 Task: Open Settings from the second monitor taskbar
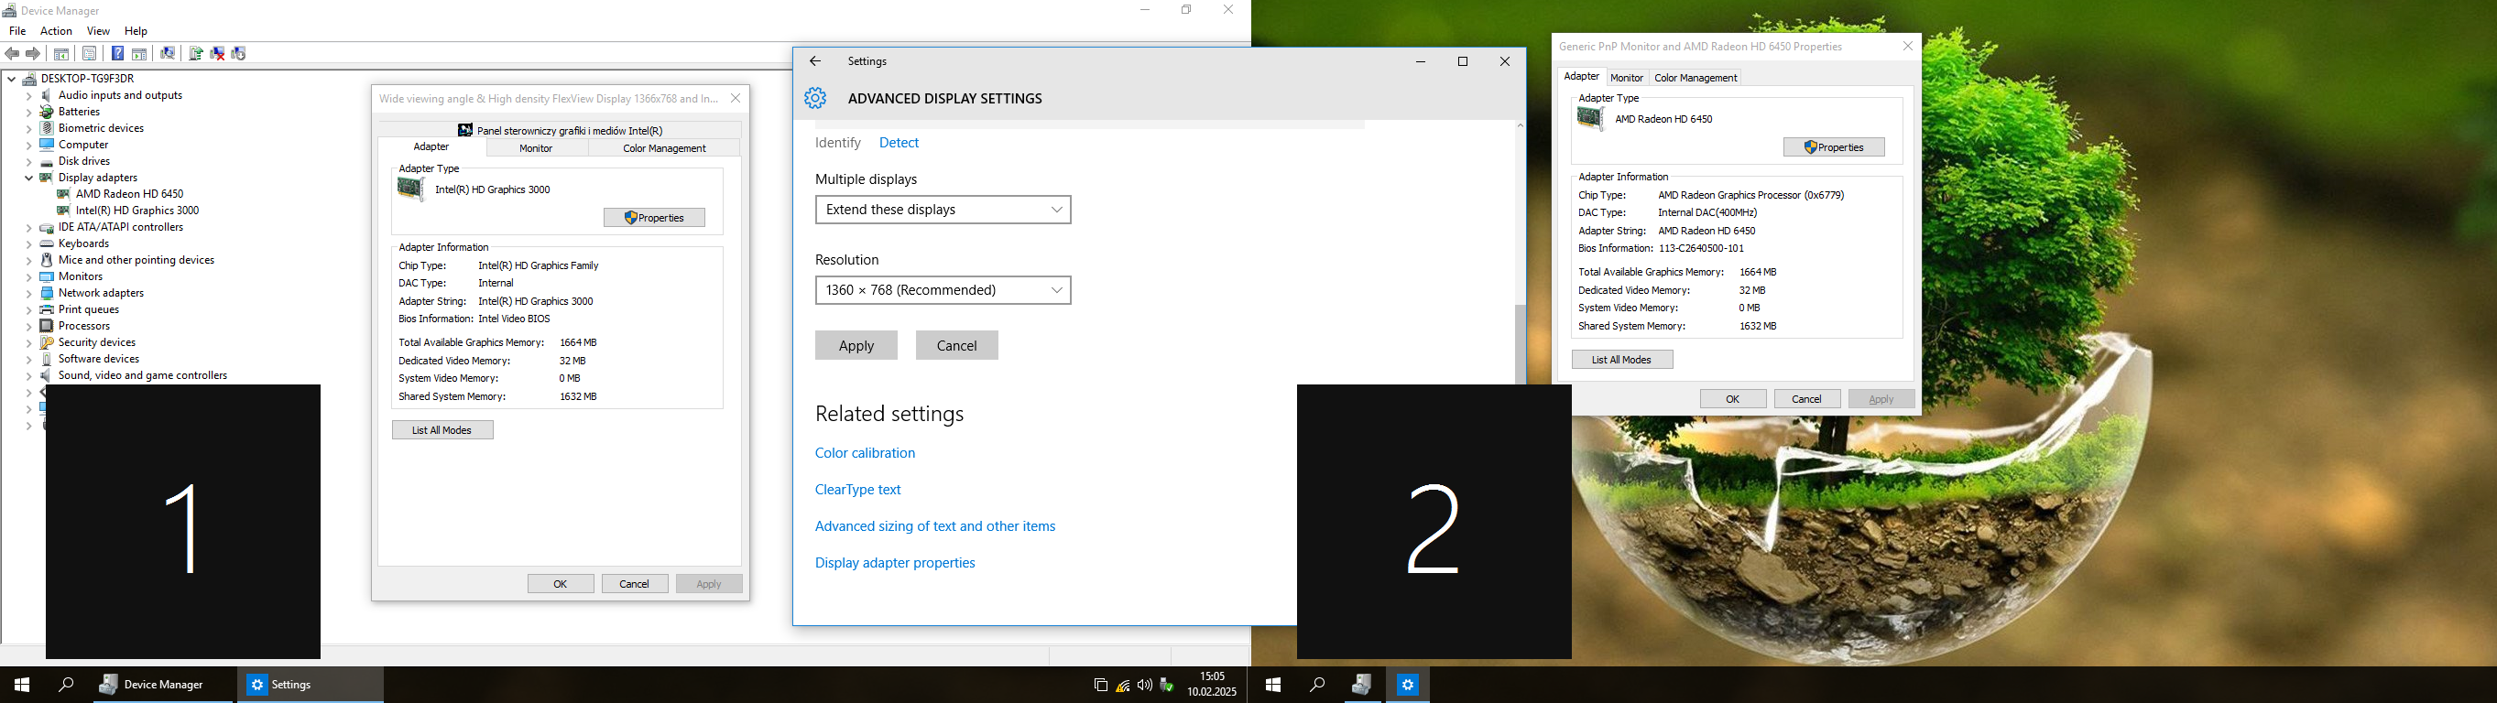(1408, 685)
